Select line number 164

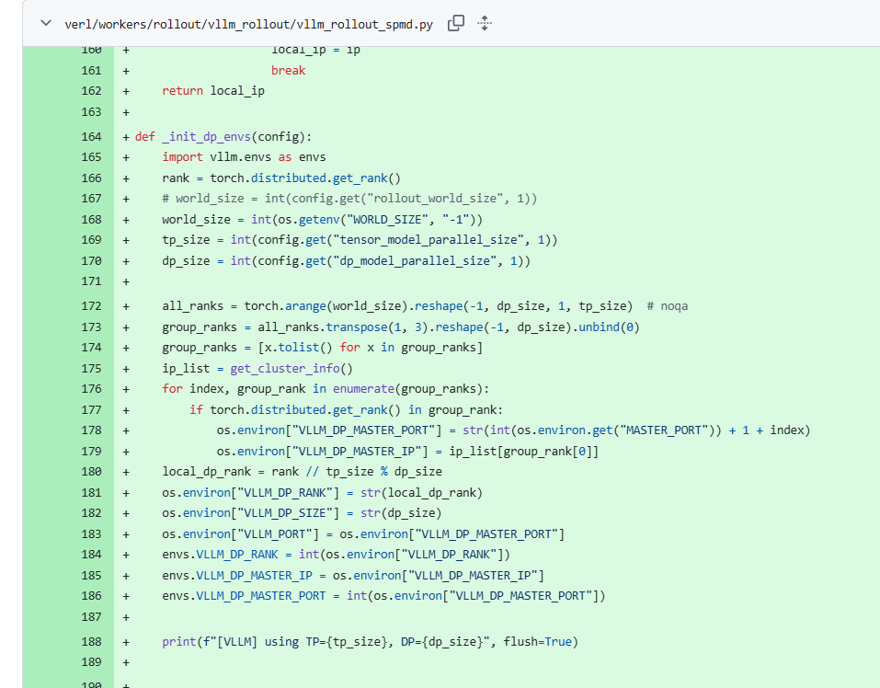[x=91, y=136]
